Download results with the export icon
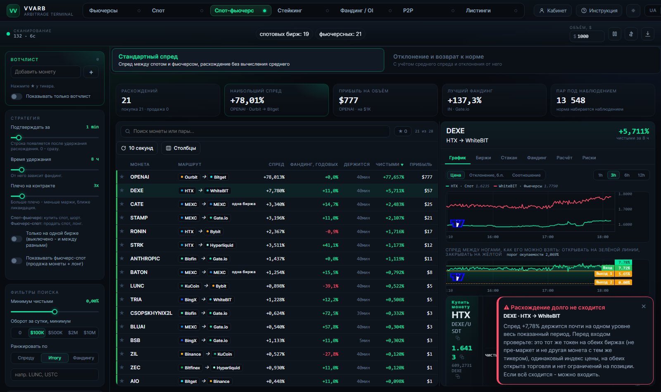Screen dimensions: 661x392 pos(647,34)
